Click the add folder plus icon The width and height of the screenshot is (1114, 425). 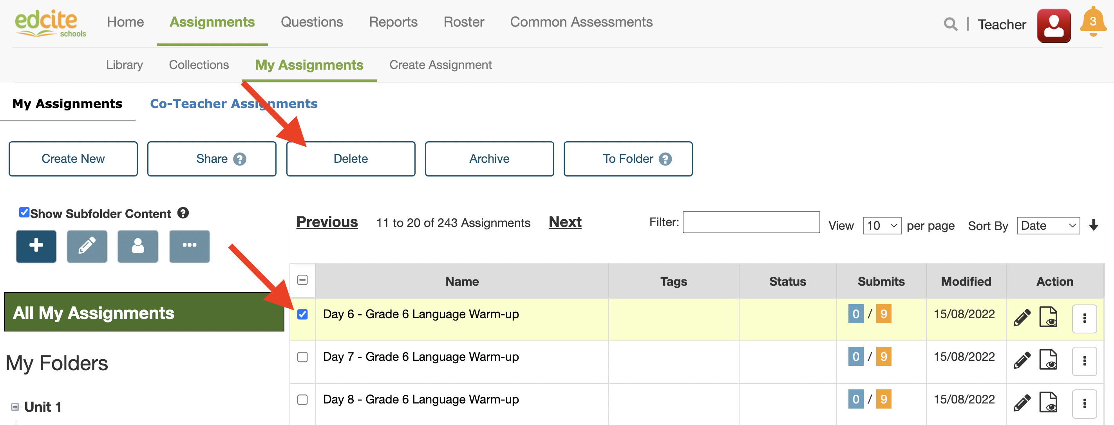coord(36,246)
